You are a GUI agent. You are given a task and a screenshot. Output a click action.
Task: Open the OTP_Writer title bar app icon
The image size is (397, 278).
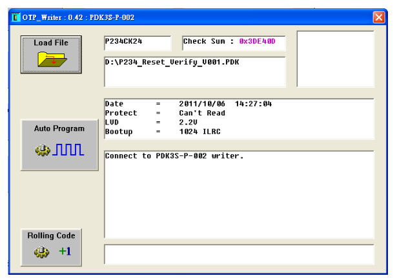[16, 16]
